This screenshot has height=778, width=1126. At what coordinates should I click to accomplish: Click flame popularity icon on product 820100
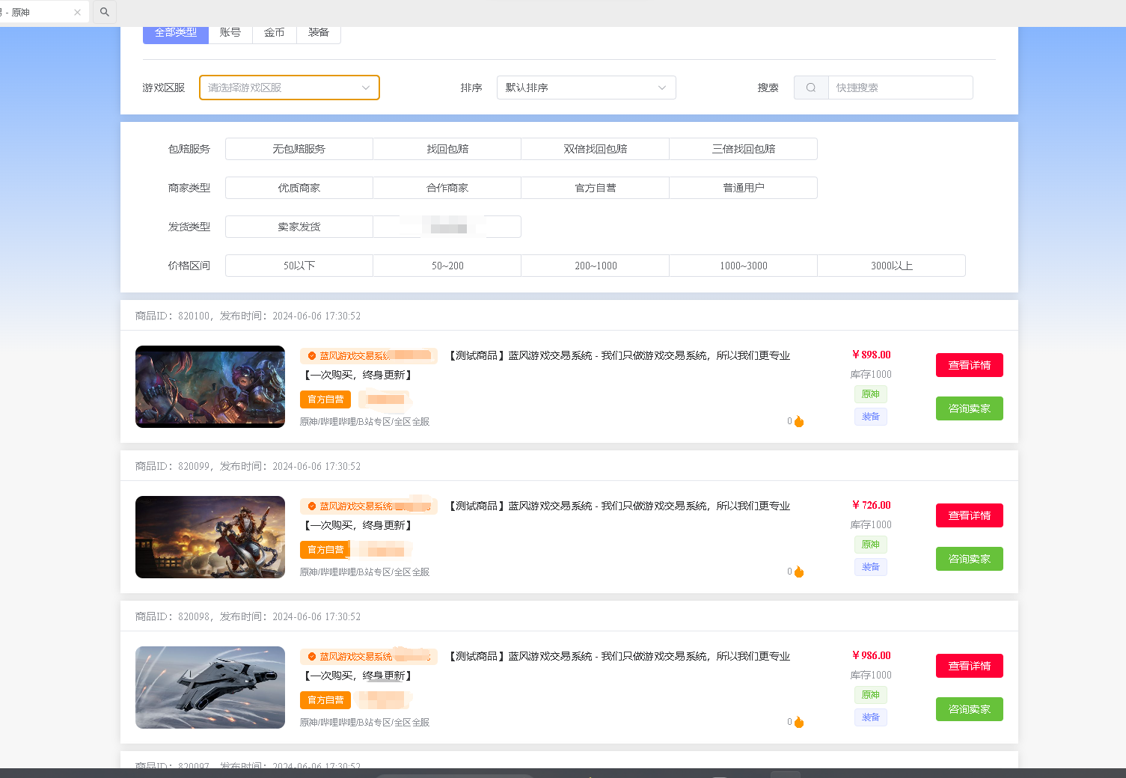[799, 422]
